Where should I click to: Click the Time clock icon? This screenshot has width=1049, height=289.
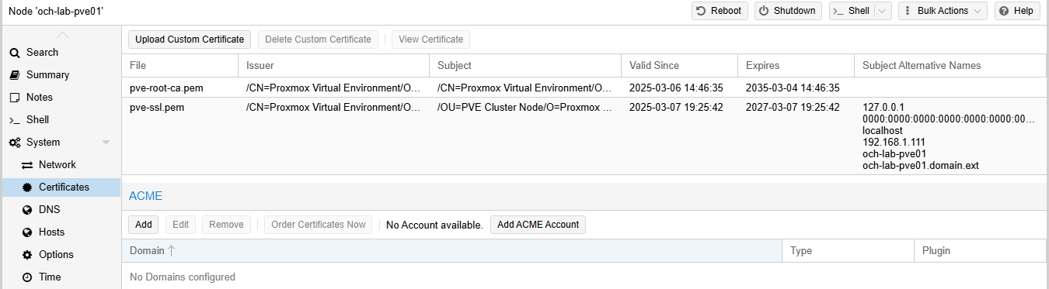click(x=27, y=277)
